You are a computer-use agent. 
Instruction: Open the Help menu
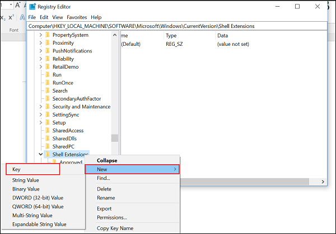coord(96,17)
